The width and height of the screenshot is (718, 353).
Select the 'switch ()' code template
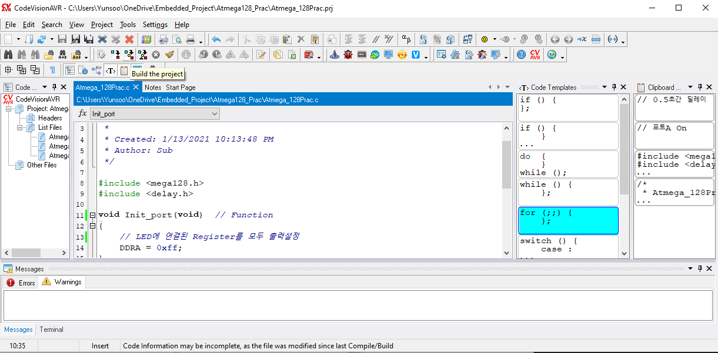point(568,246)
